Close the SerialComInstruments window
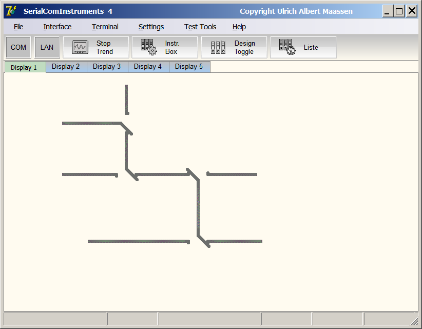 [x=412, y=11]
